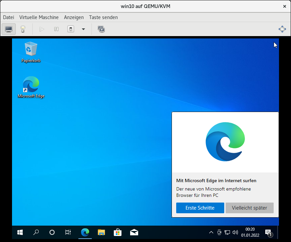This screenshot has width=291, height=242.
Task: Select the Microsoft Edge desktop shortcut
Action: 31,87
